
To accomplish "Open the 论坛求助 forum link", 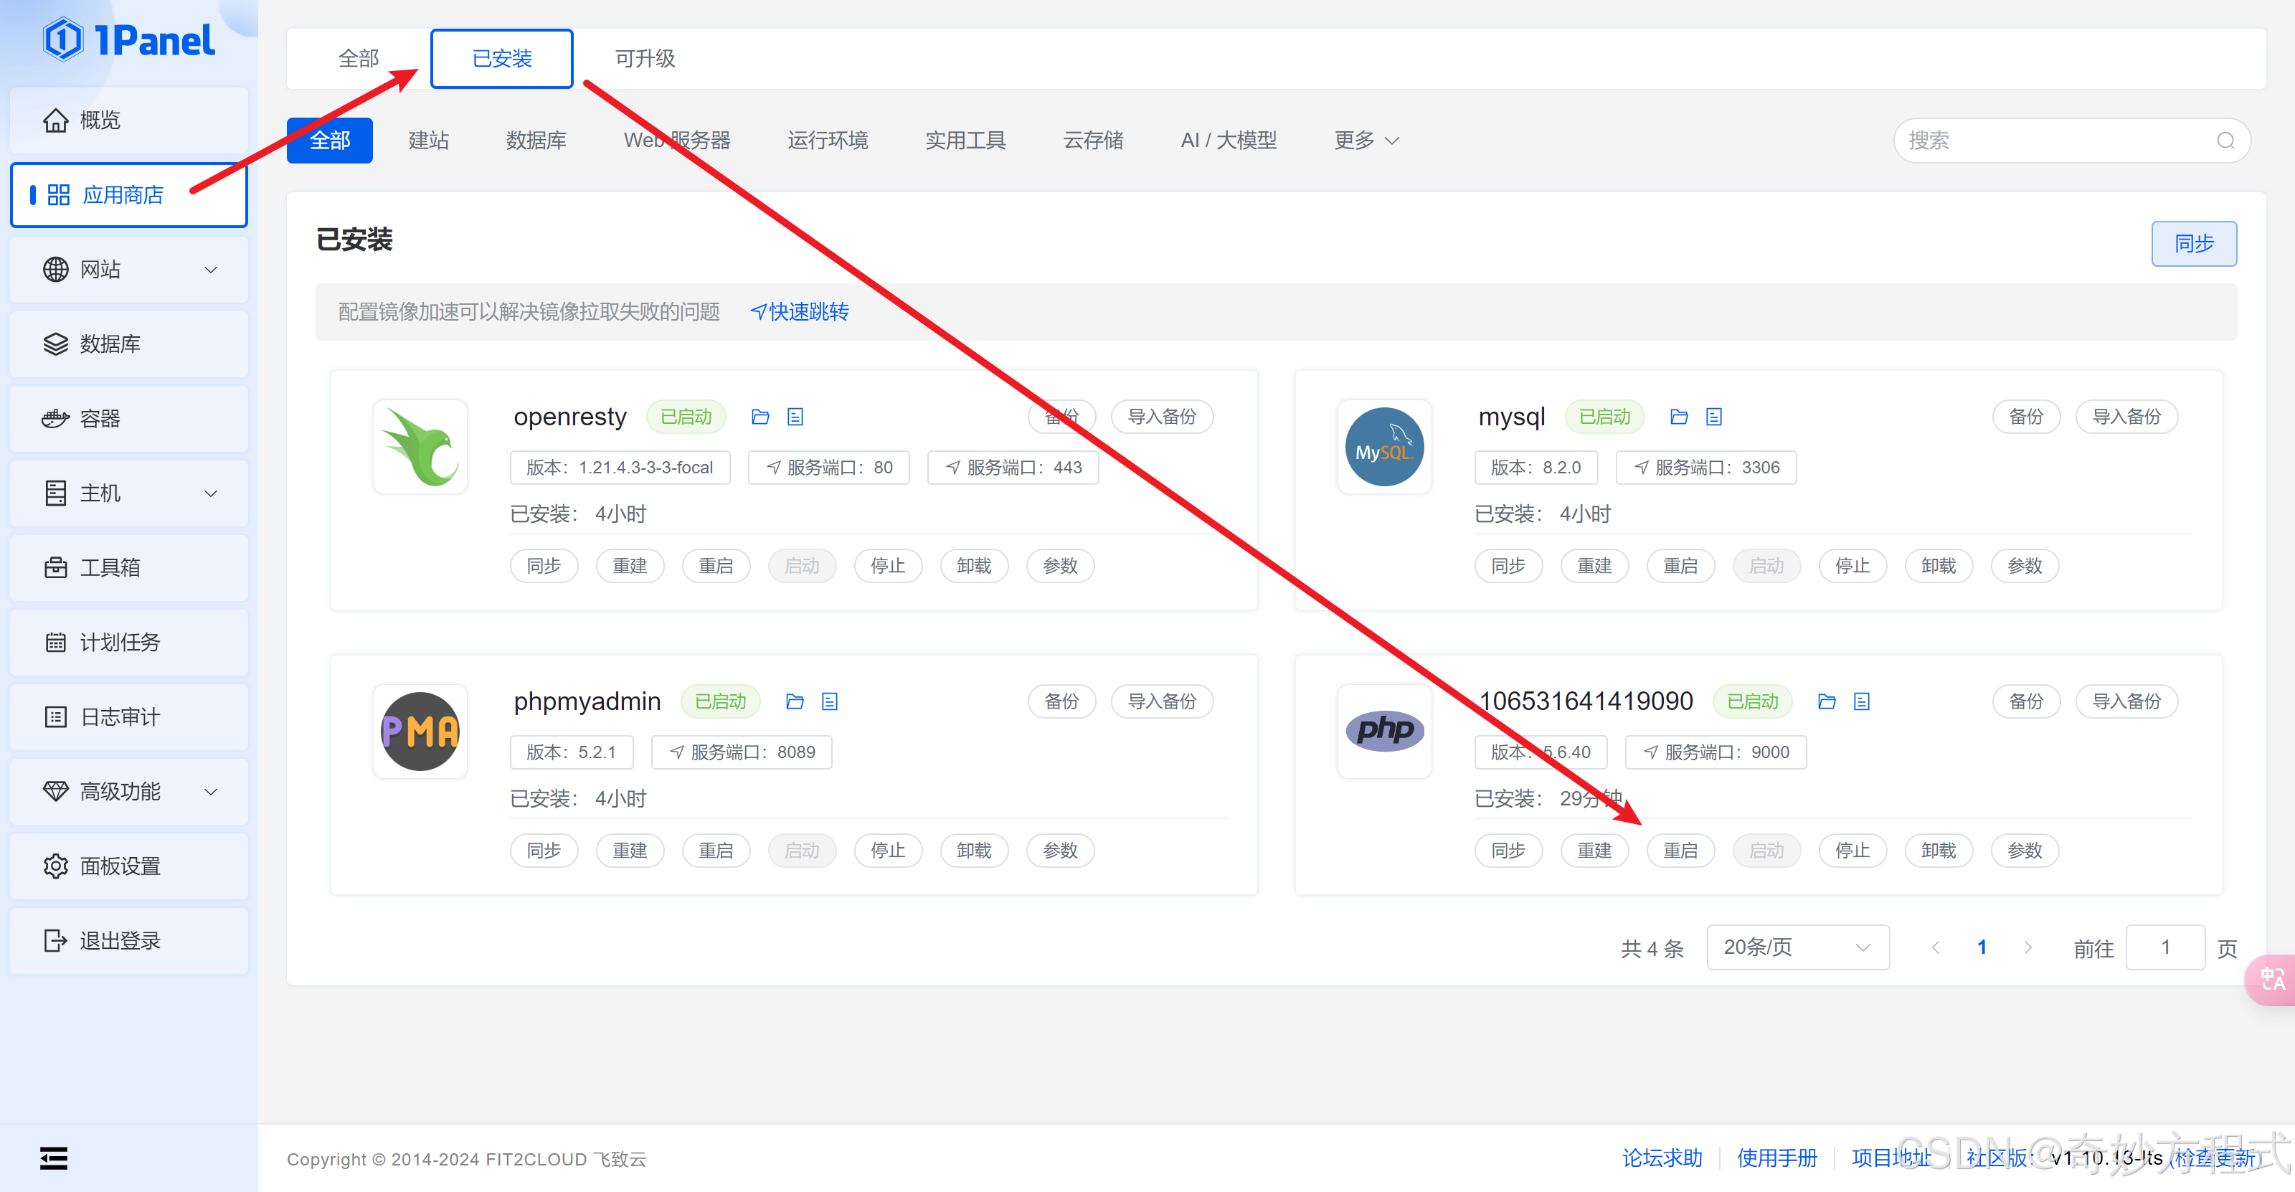I will [1662, 1158].
